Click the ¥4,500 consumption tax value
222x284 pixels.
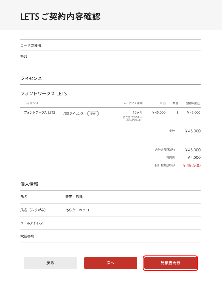point(194,158)
